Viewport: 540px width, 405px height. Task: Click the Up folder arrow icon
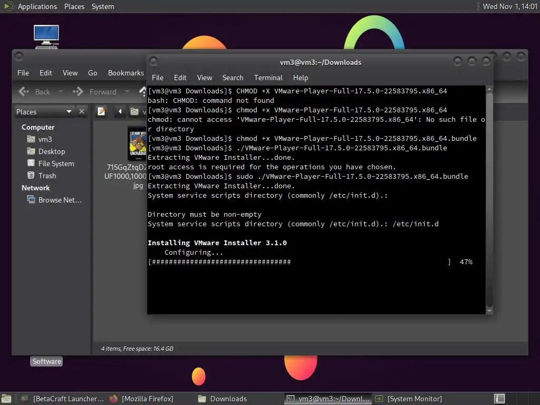pyautogui.click(x=142, y=92)
